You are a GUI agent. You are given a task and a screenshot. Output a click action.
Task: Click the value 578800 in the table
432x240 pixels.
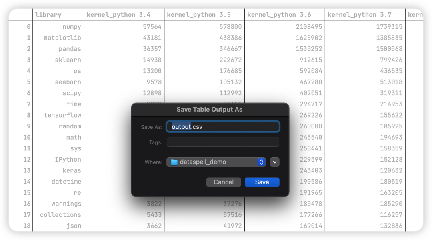(231, 27)
